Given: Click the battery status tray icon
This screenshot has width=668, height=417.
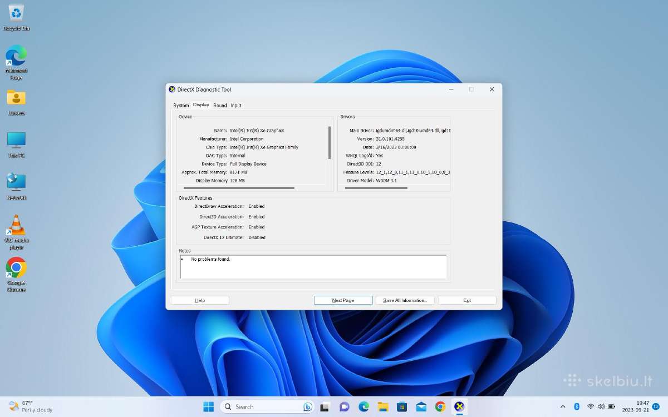Looking at the screenshot, I should click(x=612, y=406).
